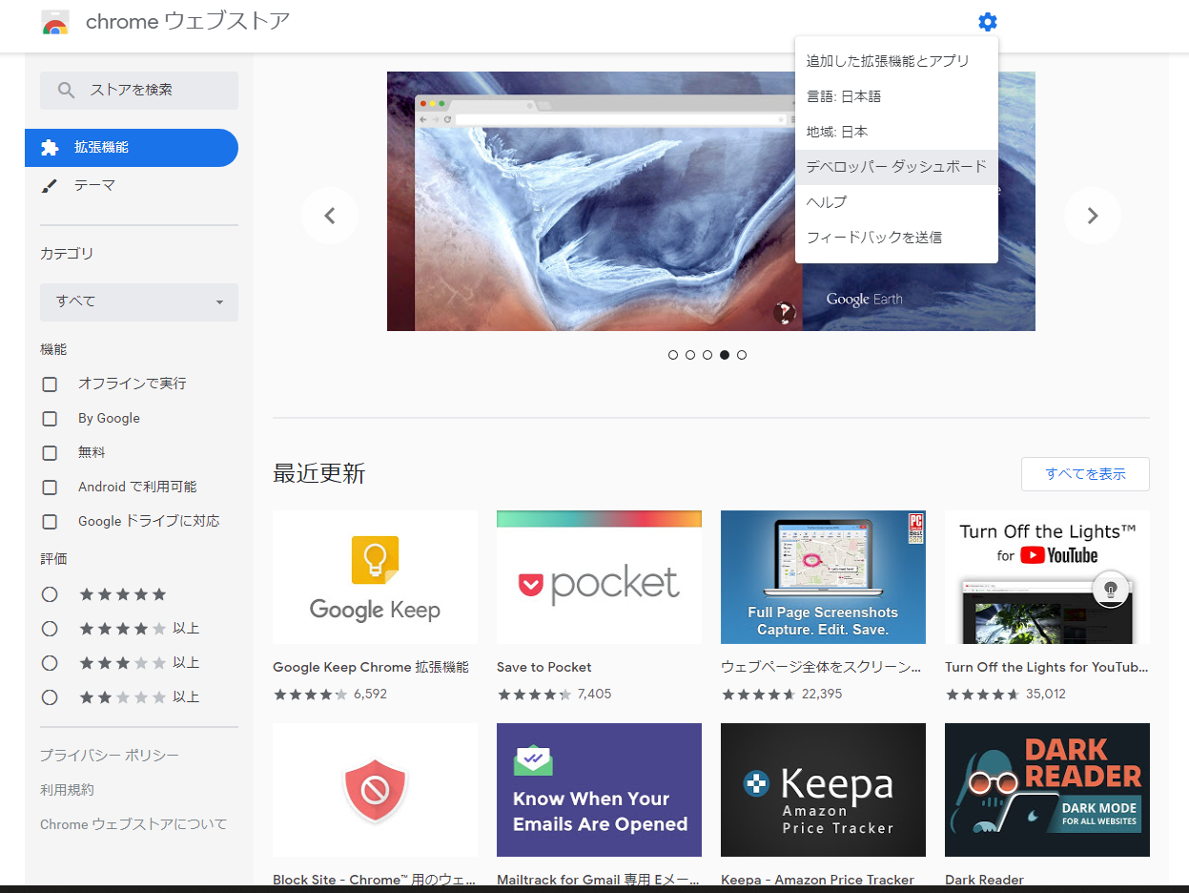Viewport: 1189px width, 893px height.
Task: Click the Google Earth carousel banner
Action: (x=711, y=201)
